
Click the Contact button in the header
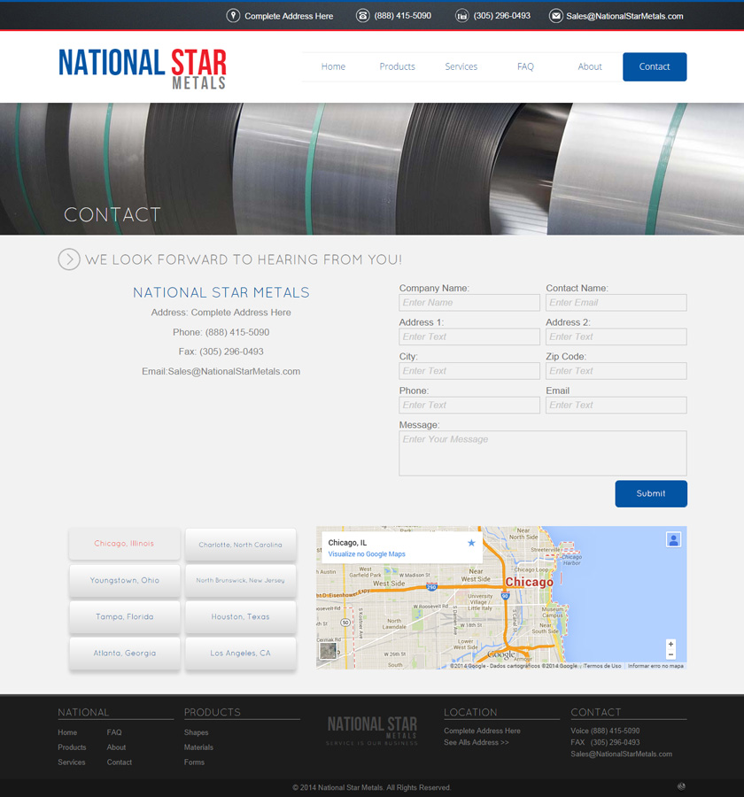coord(655,66)
